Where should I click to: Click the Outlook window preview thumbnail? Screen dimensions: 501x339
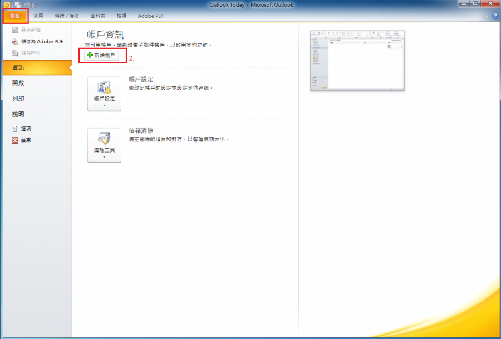(357, 61)
